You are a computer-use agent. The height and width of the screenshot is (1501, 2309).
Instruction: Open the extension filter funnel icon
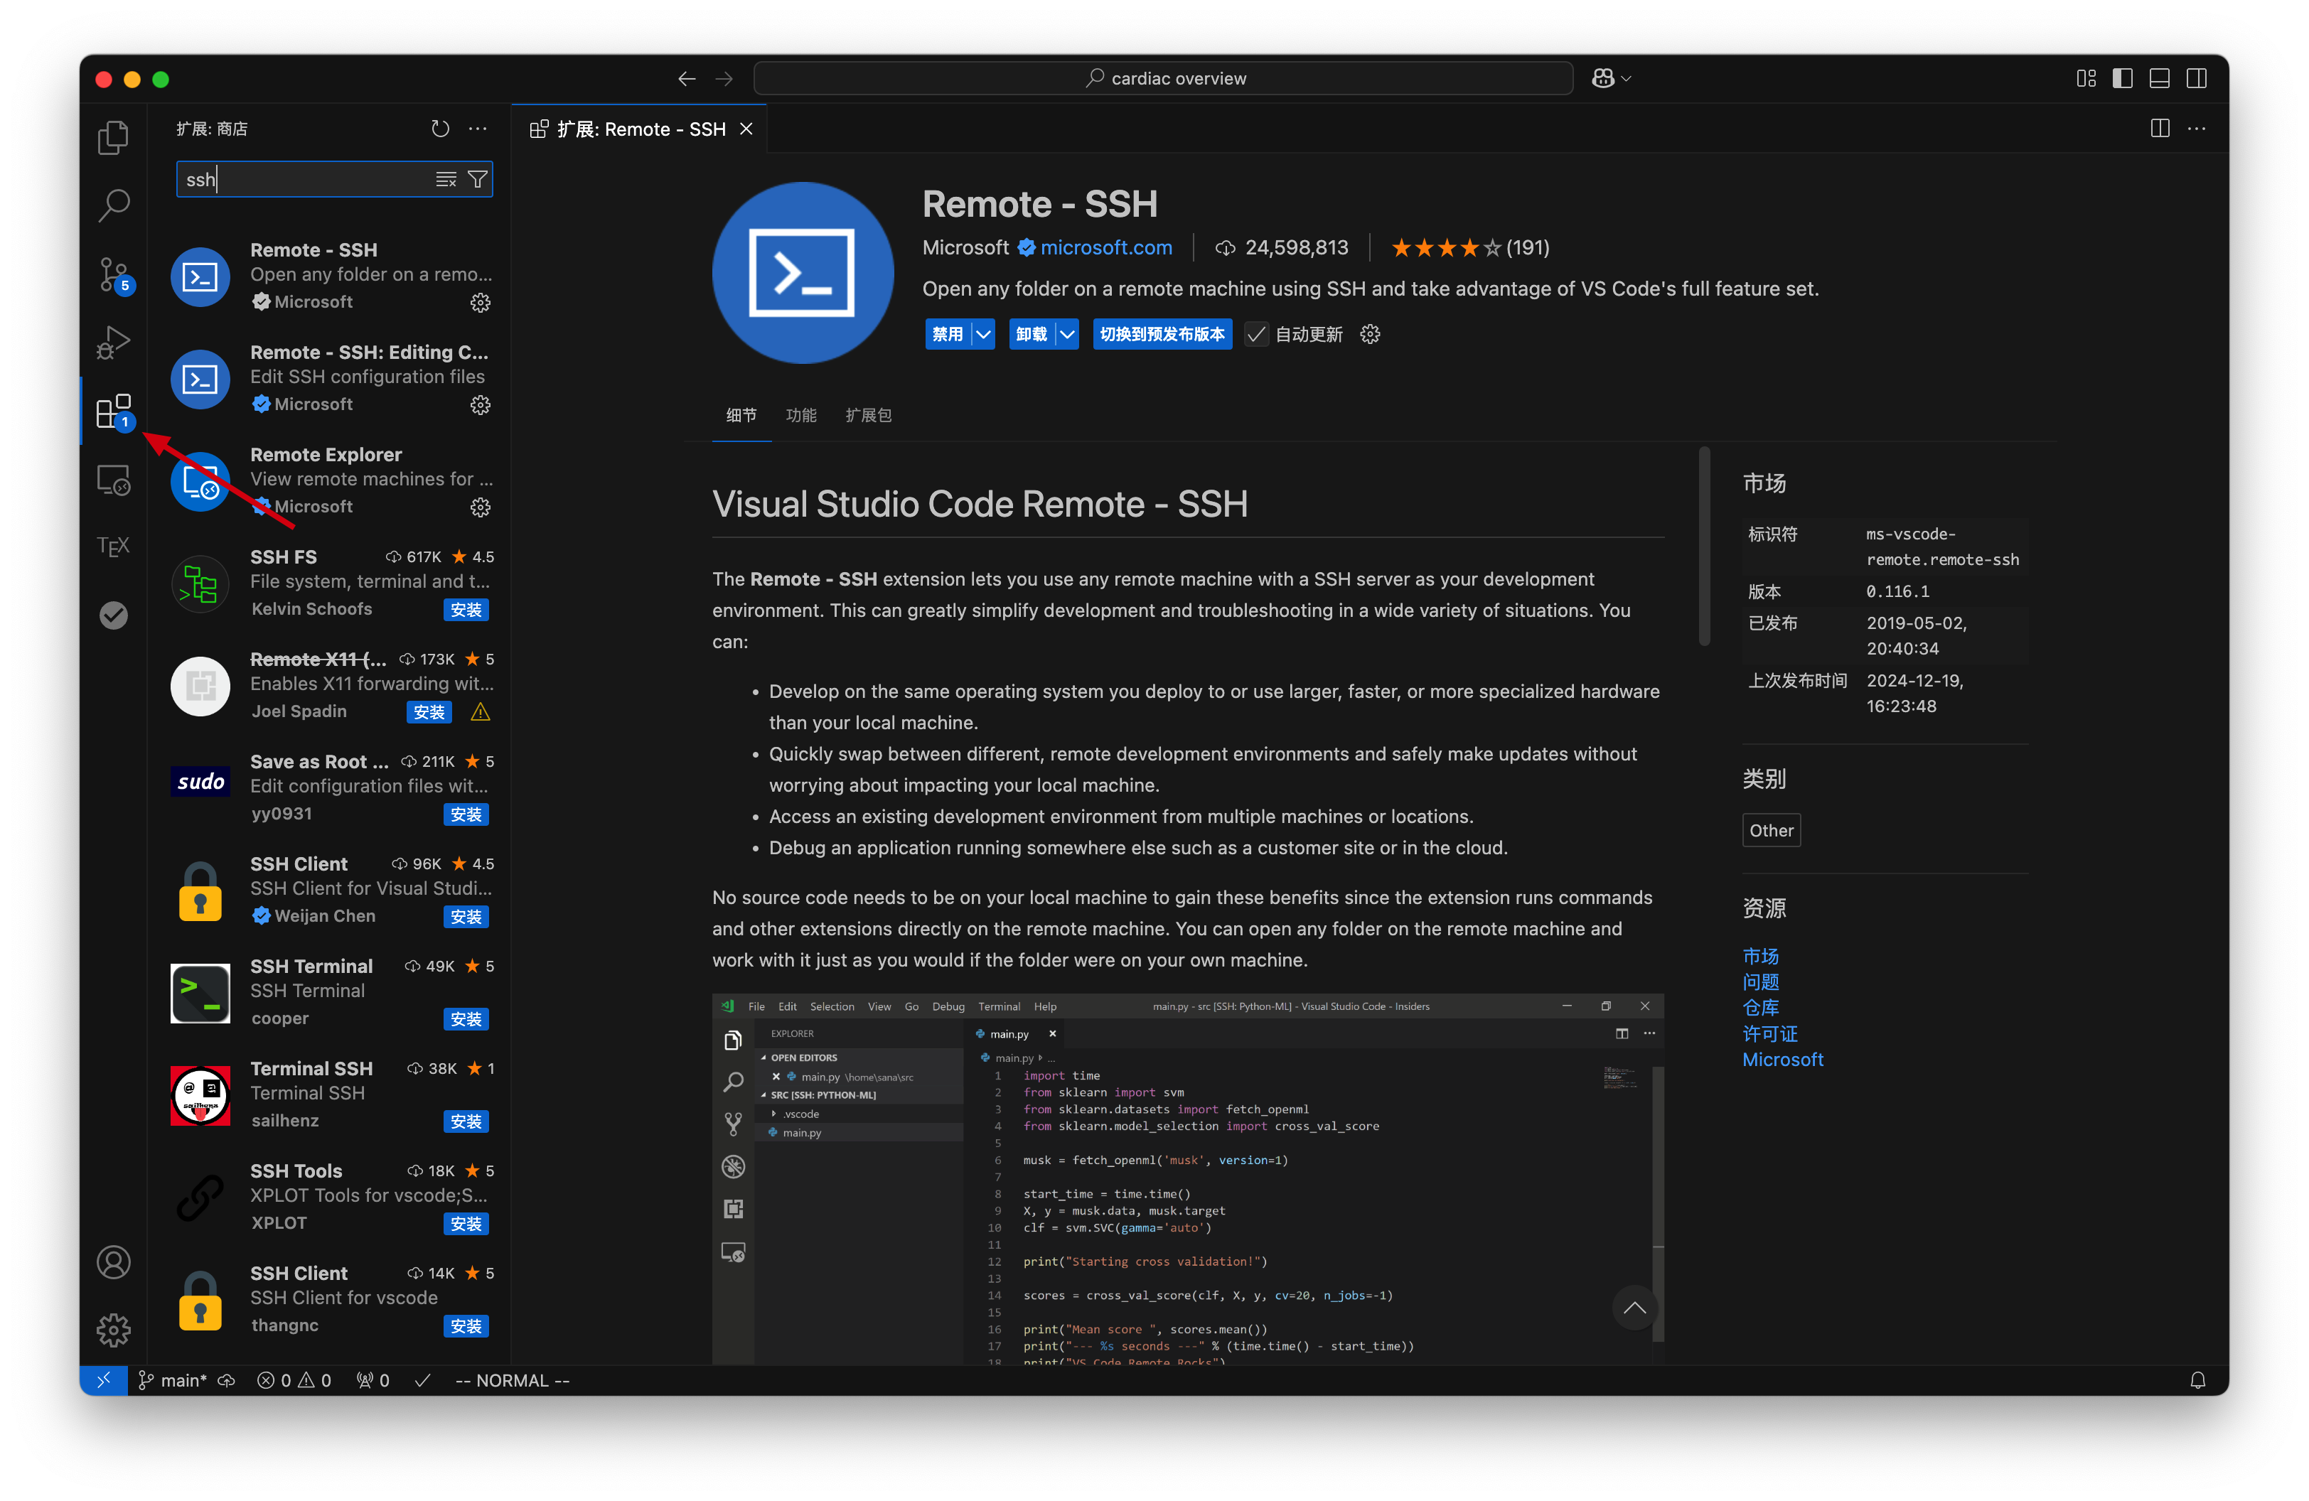pos(477,179)
